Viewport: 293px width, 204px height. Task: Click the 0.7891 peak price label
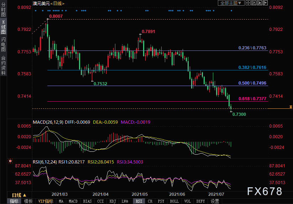tap(148, 32)
